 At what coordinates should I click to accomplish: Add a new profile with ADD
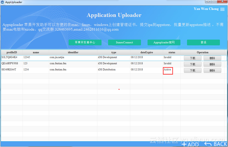point(190,144)
